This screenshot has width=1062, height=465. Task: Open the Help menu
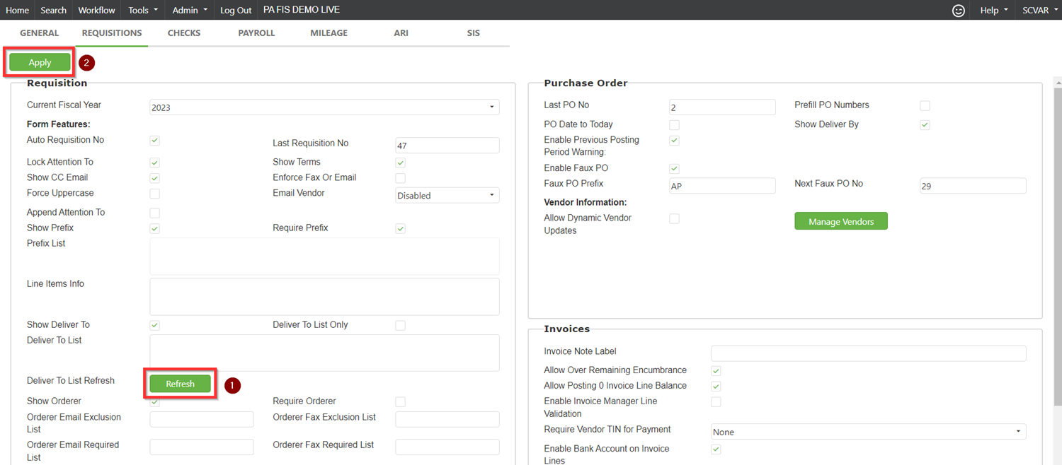(x=993, y=10)
